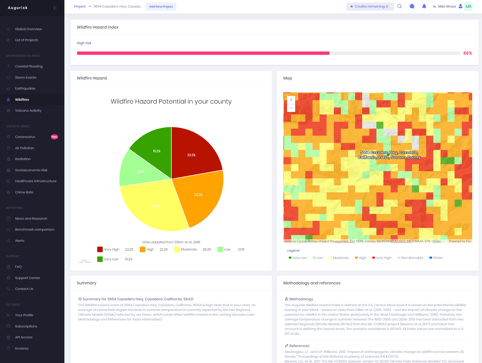482x363 pixels.
Task: Open Socioeconomic Risk section
Action: (x=31, y=170)
